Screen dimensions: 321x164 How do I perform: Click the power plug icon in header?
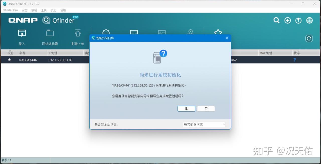(298, 21)
